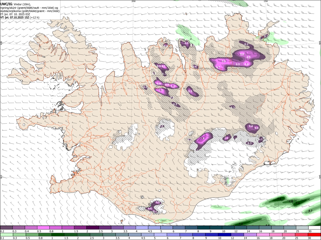This screenshot has width=321, height=240.
Task: Click the '1.4' rain value in green area
Action: tap(298, 203)
